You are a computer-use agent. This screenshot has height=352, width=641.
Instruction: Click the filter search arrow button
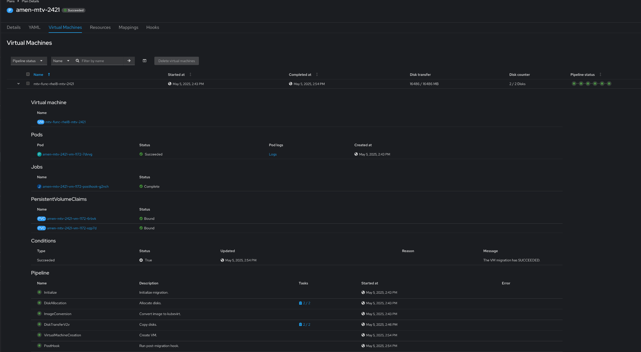pyautogui.click(x=129, y=61)
